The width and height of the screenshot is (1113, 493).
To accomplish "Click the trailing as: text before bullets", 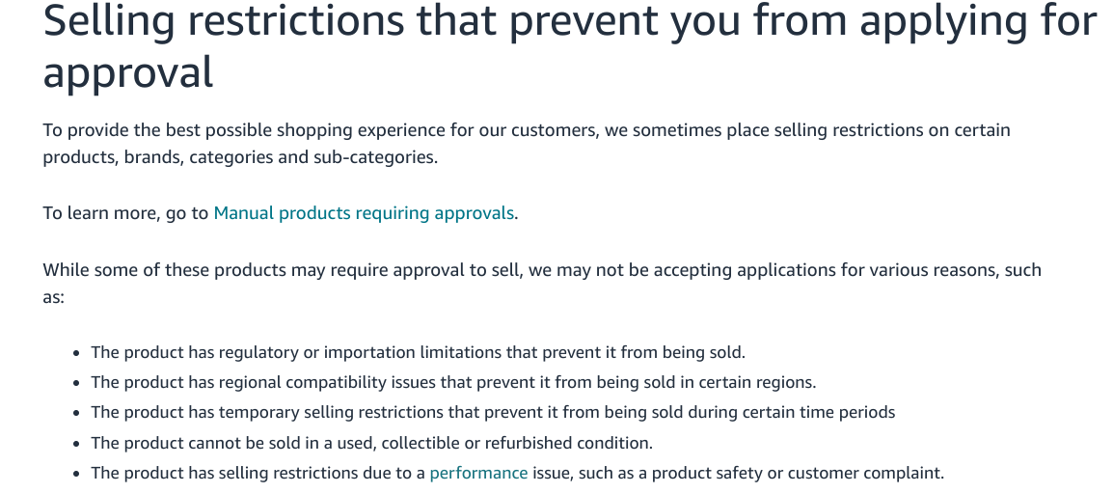I will pyautogui.click(x=53, y=297).
